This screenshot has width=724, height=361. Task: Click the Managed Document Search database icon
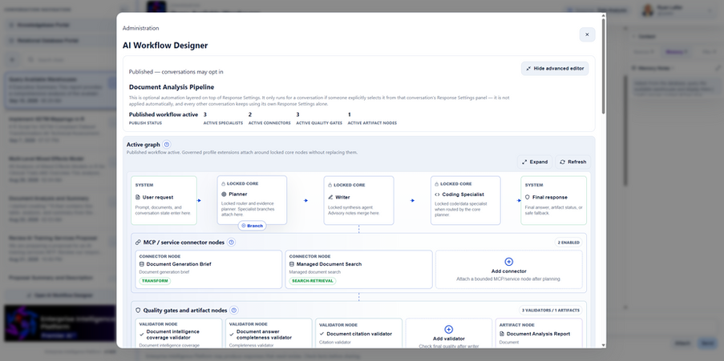coord(292,264)
